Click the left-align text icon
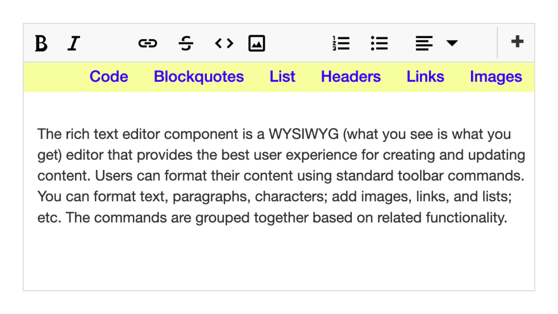Viewport: 558px width, 314px height. pos(424,43)
